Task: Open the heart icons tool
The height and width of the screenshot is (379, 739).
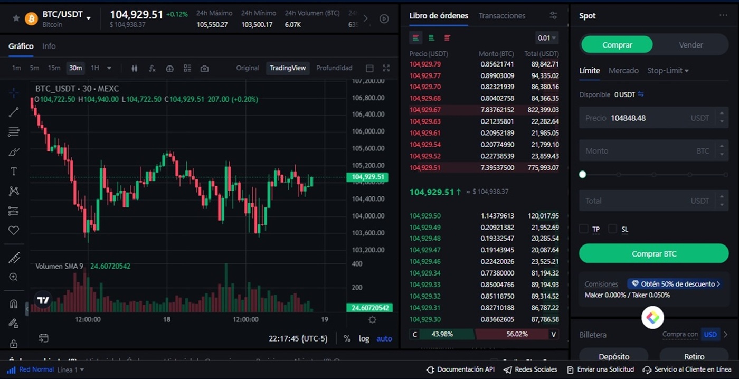Action: point(14,230)
